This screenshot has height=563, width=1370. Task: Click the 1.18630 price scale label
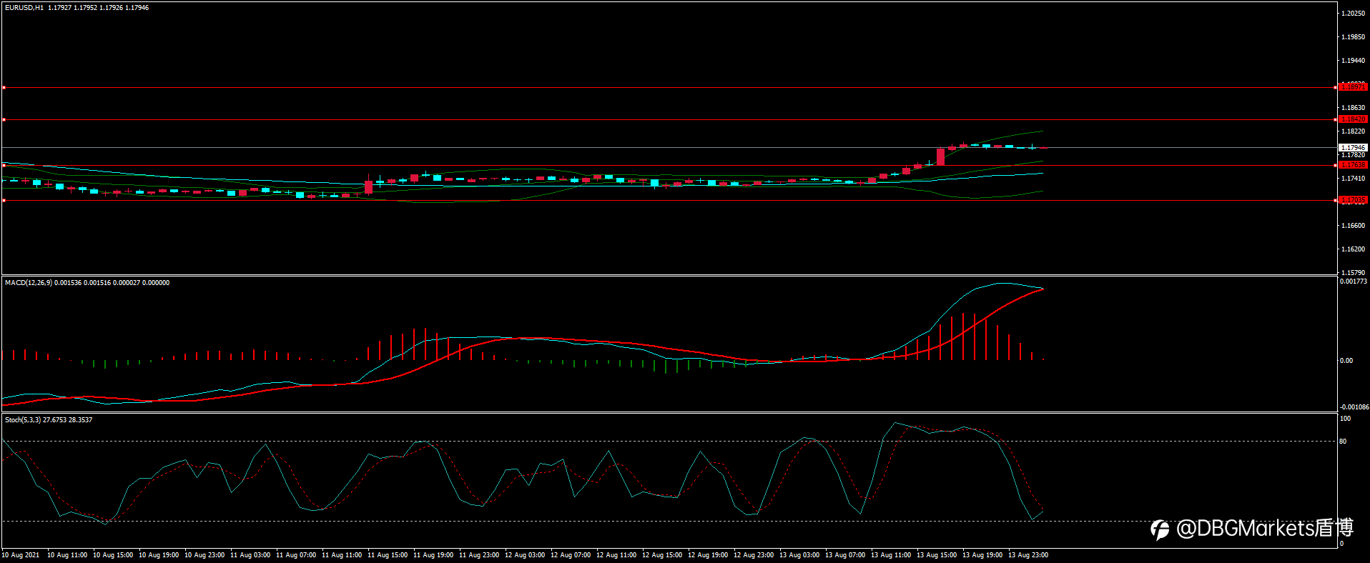point(1353,108)
